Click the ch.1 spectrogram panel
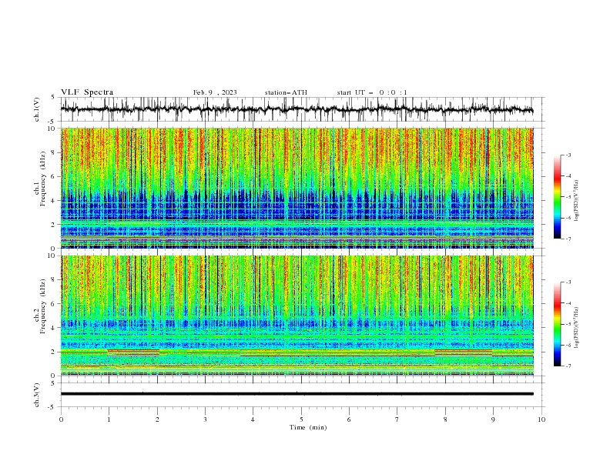The height and width of the screenshot is (471, 610). [297, 188]
